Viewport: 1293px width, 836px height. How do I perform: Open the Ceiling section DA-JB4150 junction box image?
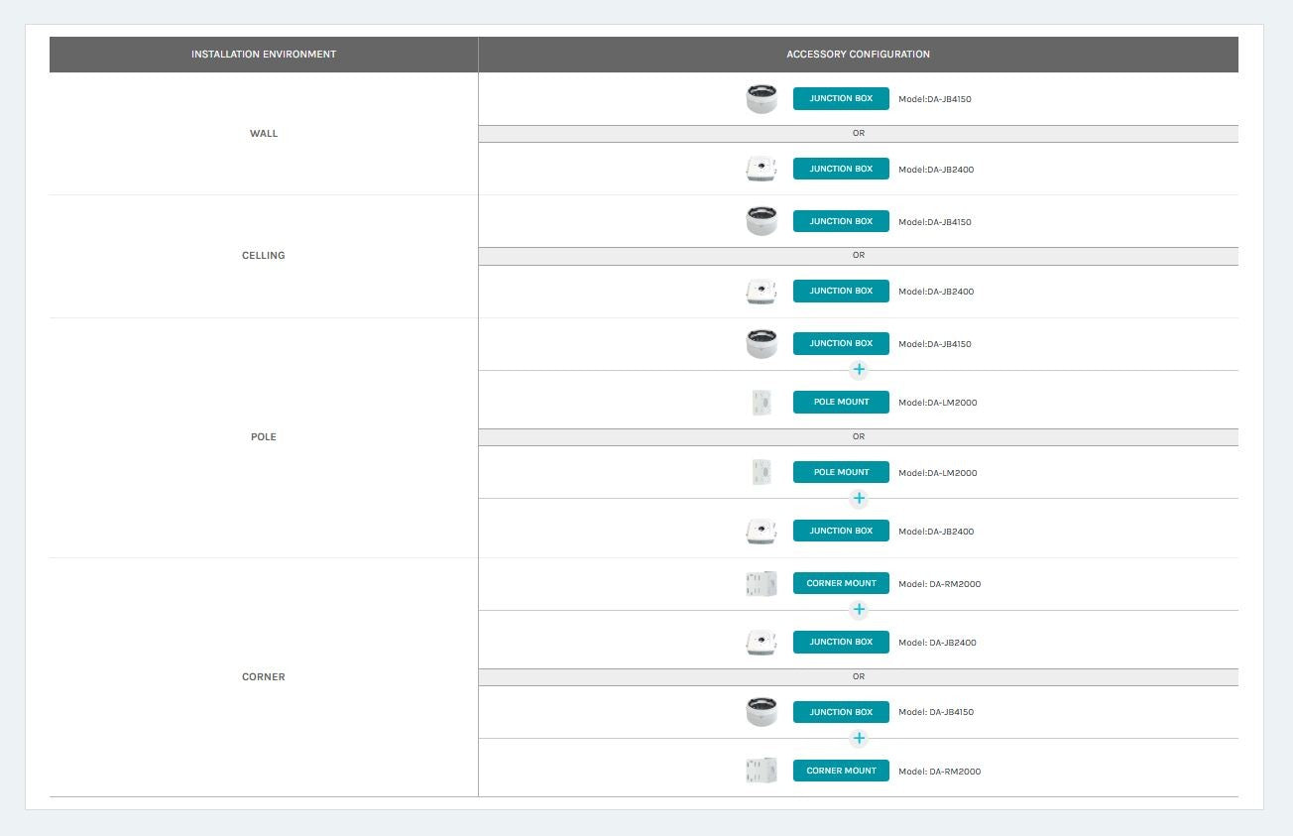762,221
